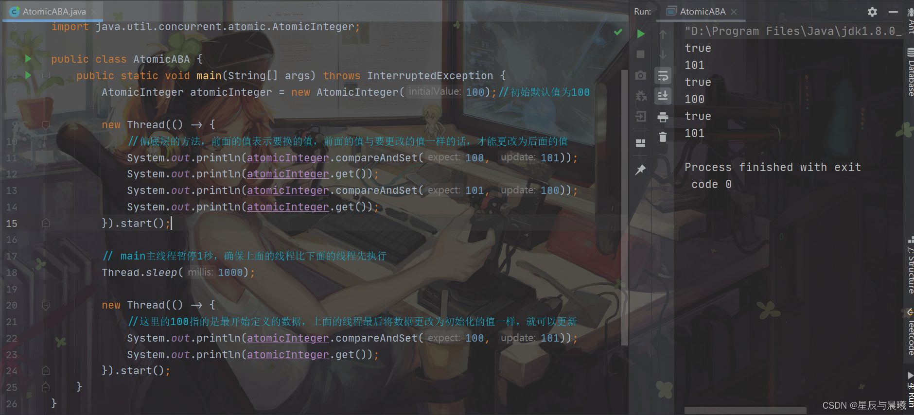The height and width of the screenshot is (415, 914).
Task: Click the down arrow in the console toolbar
Action: click(663, 54)
